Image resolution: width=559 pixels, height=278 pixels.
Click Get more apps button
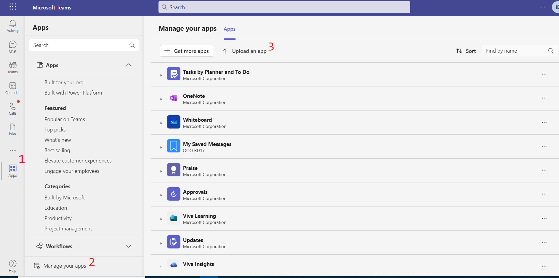187,51
